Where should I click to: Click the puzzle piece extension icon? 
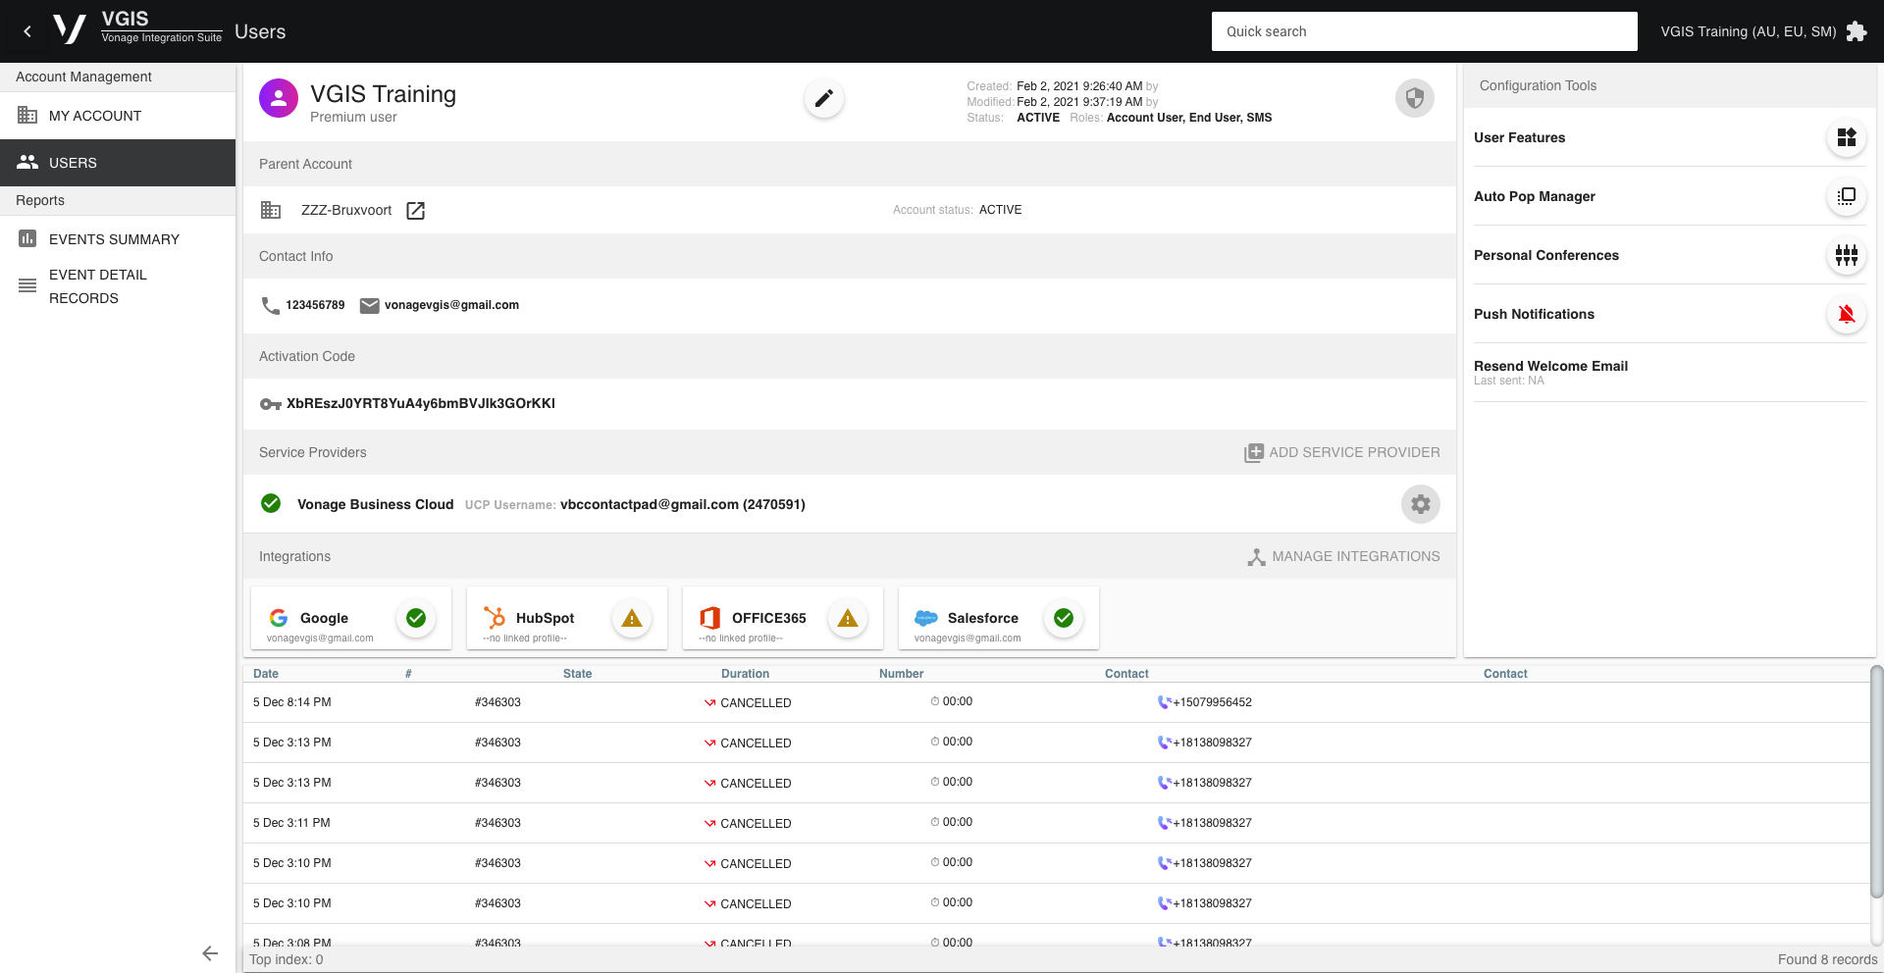coord(1857,31)
